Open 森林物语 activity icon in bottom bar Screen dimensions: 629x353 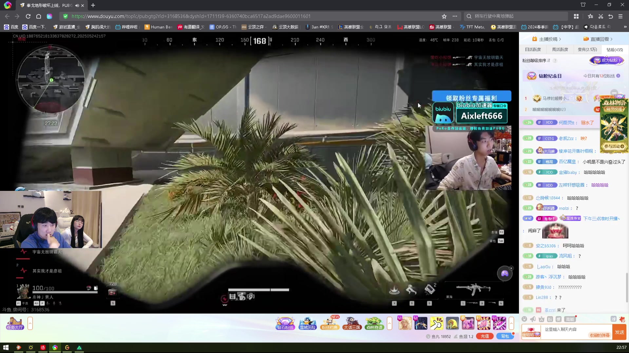click(374, 324)
